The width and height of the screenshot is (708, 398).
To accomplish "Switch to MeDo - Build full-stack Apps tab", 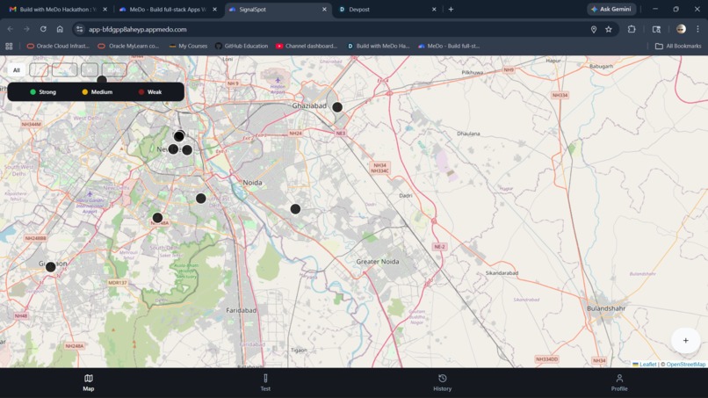I will [167, 9].
